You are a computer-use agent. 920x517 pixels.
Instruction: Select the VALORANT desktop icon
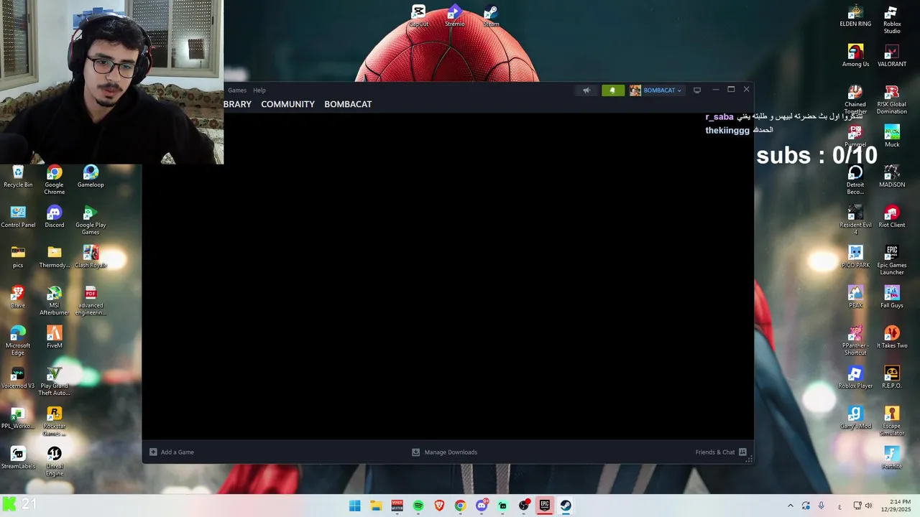pyautogui.click(x=892, y=56)
